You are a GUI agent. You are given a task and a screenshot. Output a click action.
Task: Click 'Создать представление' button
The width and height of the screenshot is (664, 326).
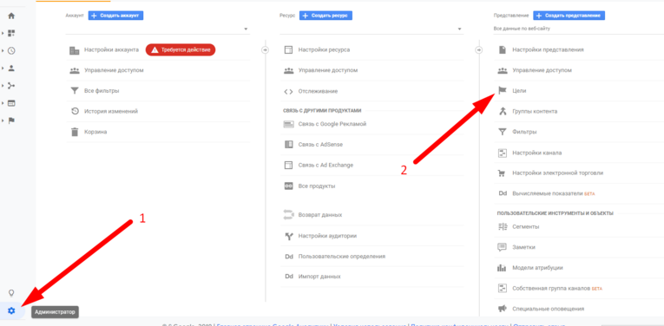[x=569, y=16]
